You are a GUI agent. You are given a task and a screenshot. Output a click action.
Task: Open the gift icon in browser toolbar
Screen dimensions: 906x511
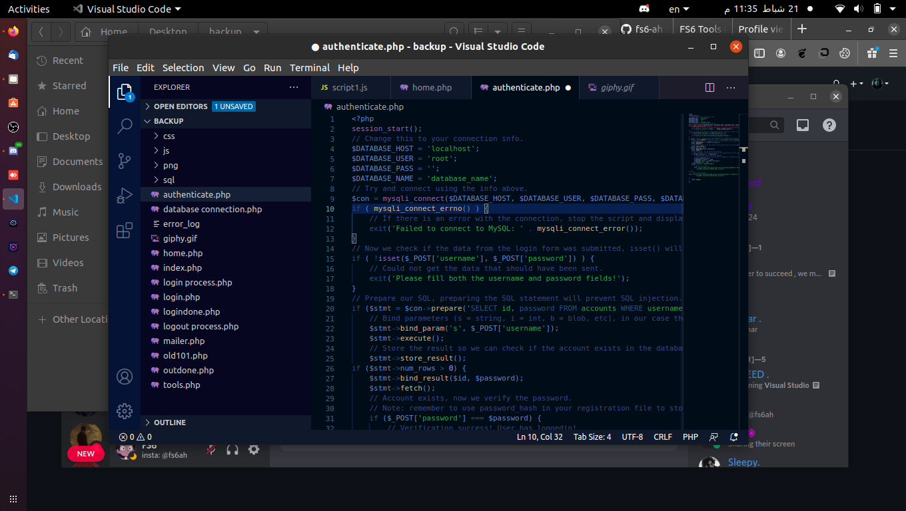(x=872, y=53)
